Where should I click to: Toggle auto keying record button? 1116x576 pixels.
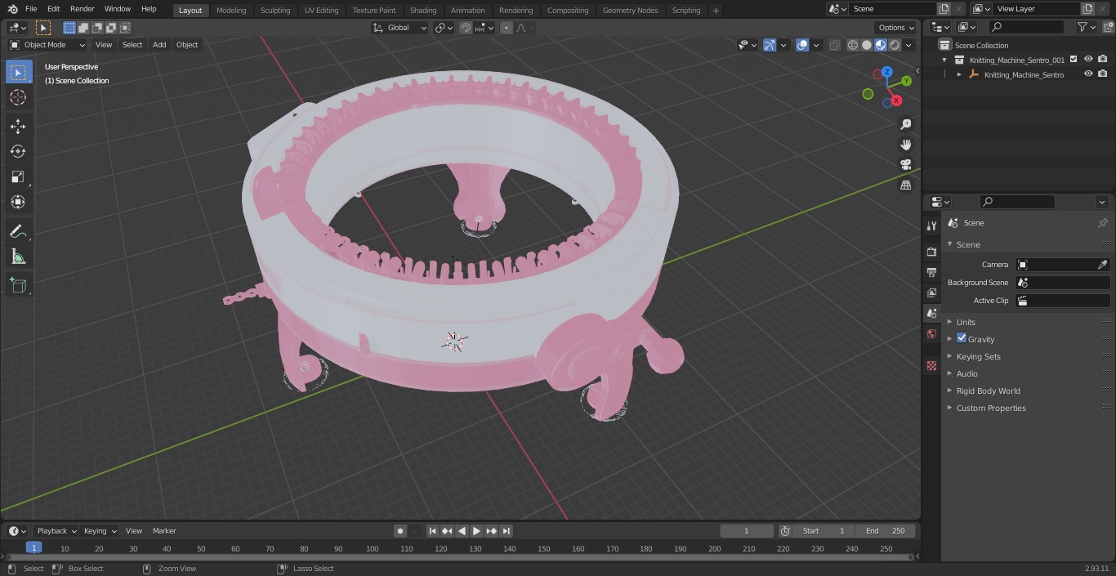(x=400, y=531)
